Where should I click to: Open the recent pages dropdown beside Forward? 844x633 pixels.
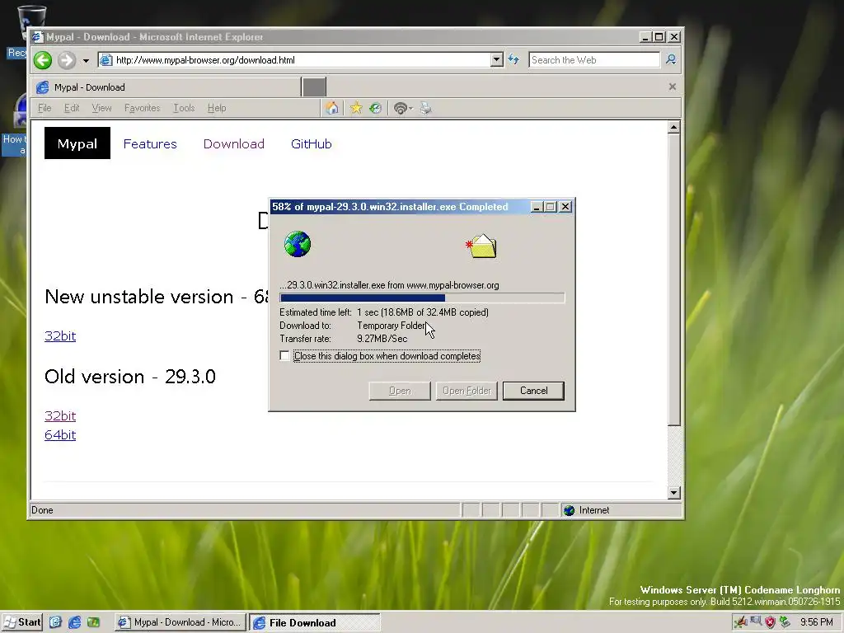[86, 60]
